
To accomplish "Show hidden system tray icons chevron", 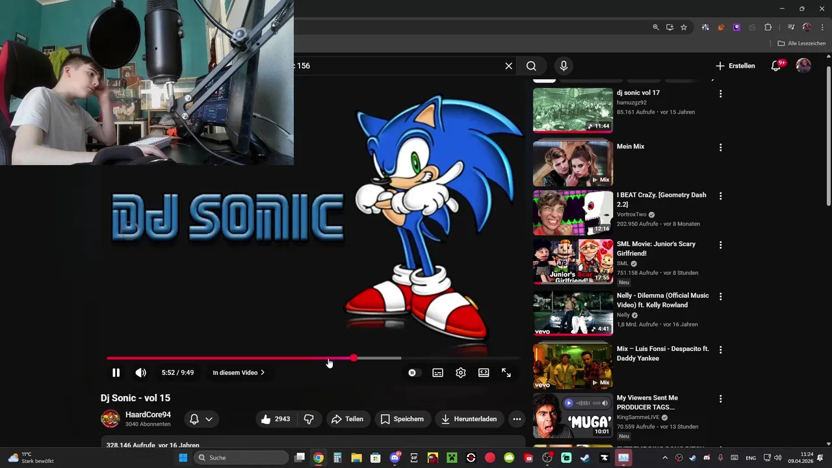I will tap(666, 458).
